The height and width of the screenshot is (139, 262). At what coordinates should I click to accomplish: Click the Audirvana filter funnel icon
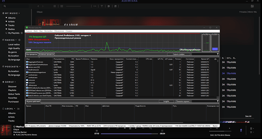pyautogui.click(x=102, y=6)
